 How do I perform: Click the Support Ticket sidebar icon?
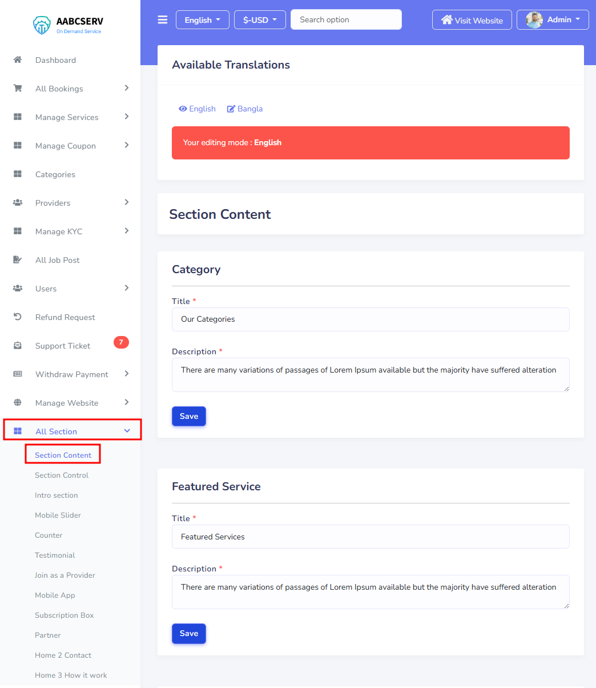[18, 346]
